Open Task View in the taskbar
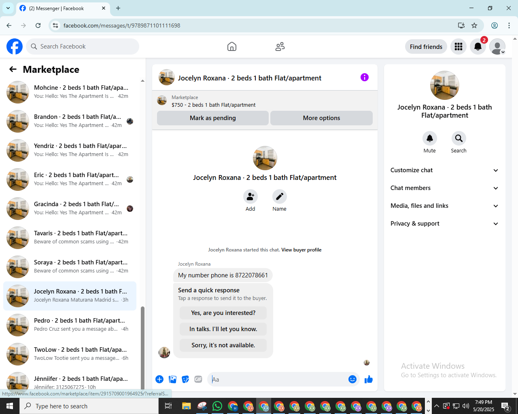The height and width of the screenshot is (414, 518). 168,406
